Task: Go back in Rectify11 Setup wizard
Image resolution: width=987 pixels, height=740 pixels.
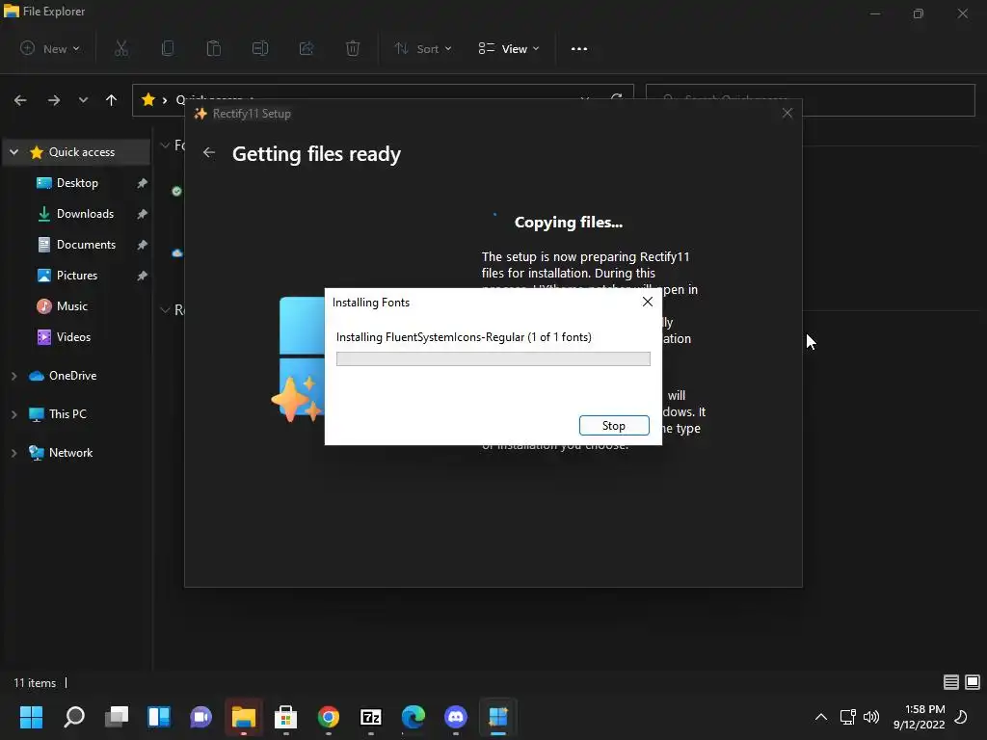Action: pos(209,153)
